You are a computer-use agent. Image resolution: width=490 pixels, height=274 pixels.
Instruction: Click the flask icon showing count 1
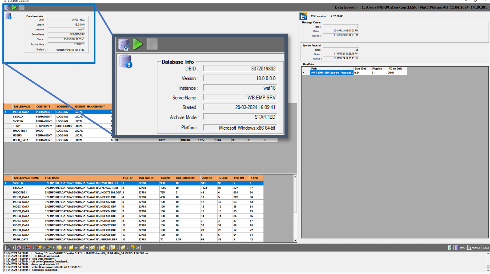[x=9, y=248]
